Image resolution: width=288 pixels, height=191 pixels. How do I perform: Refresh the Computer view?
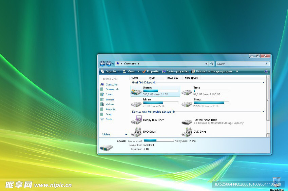(x=212, y=64)
